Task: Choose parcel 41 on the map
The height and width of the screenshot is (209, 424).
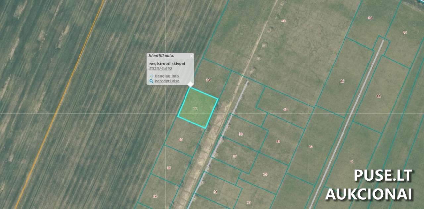Action: pyautogui.click(x=278, y=141)
